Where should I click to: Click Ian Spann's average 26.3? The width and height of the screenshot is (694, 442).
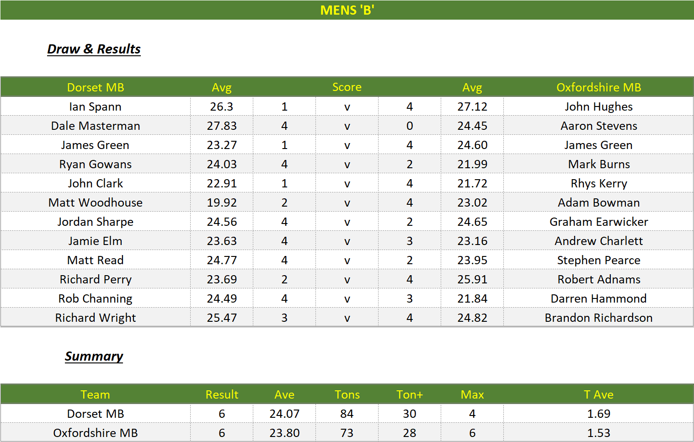click(222, 107)
